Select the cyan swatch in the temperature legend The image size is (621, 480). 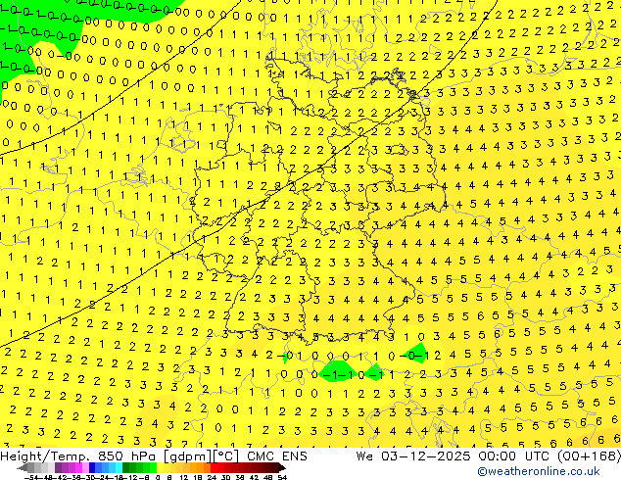tap(119, 468)
